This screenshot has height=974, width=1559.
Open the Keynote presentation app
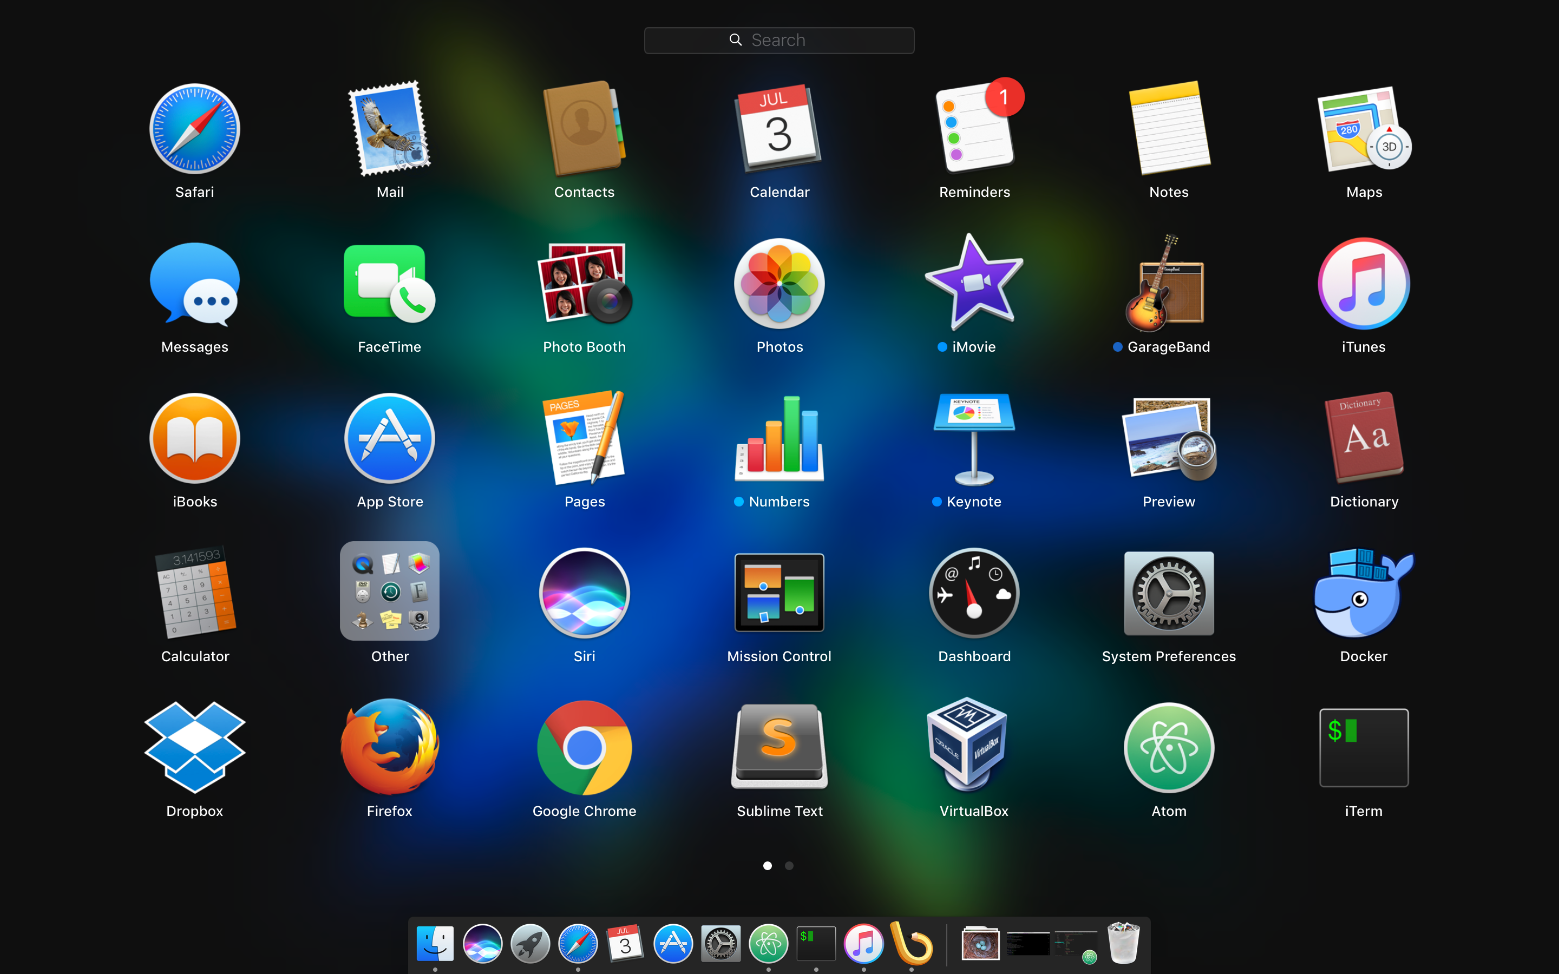click(973, 439)
